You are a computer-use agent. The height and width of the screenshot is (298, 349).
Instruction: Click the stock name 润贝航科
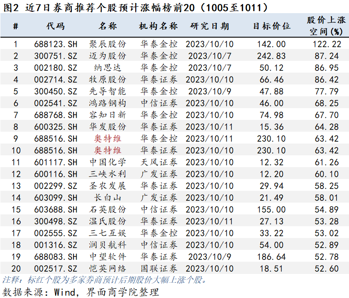pos(108,245)
